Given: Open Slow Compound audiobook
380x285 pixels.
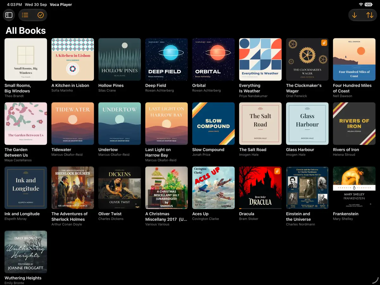Looking at the screenshot, I should point(213,123).
